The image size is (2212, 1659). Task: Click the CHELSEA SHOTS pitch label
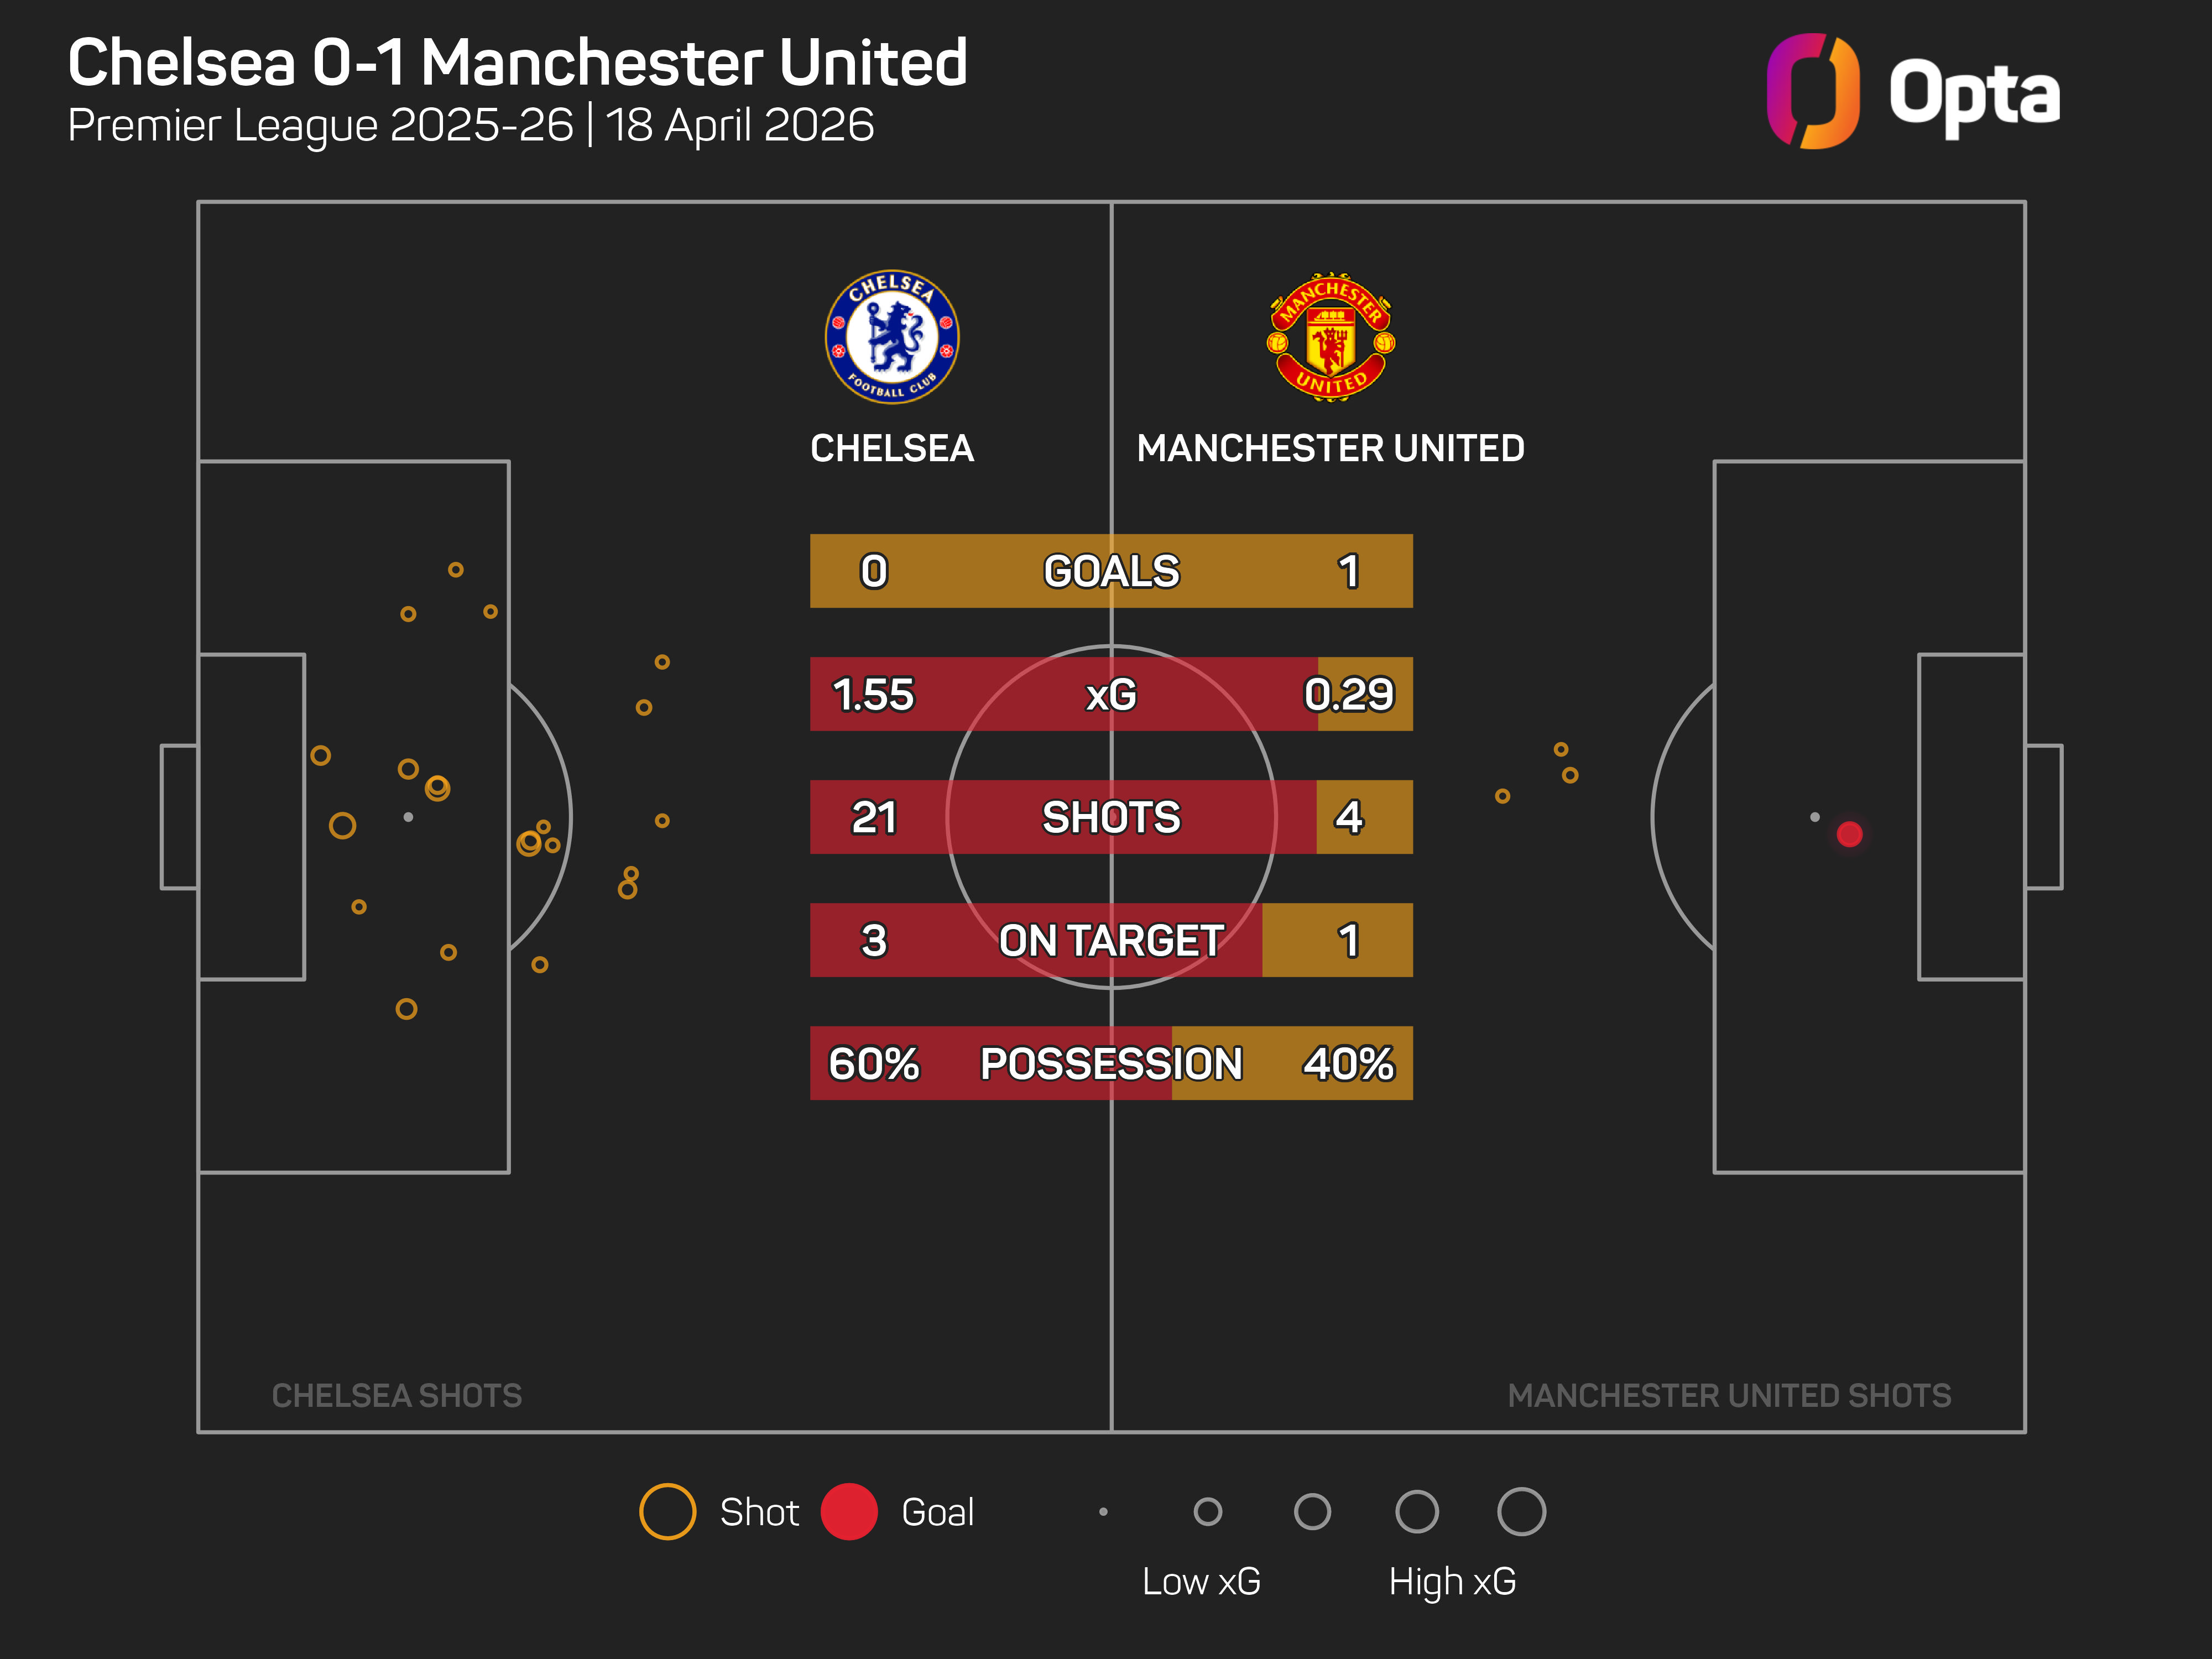[396, 1395]
